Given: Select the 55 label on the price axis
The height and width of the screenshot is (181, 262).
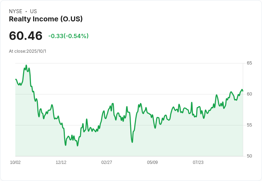Looking at the screenshot, I should point(249,125).
